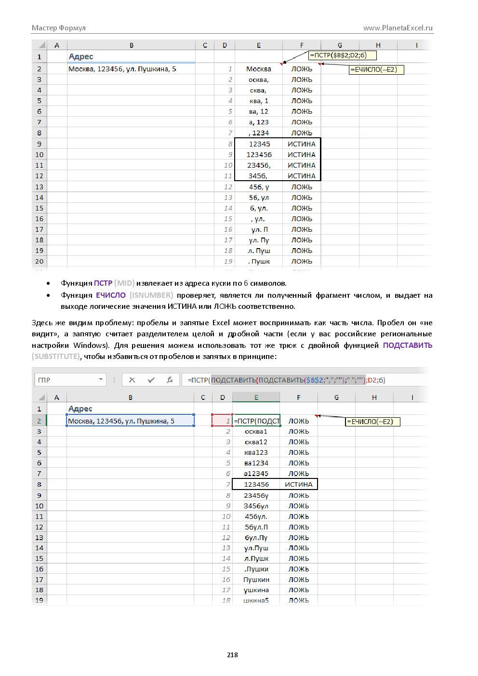Select the cell containing Пушкин
This screenshot has width=478, height=676.
point(256,580)
